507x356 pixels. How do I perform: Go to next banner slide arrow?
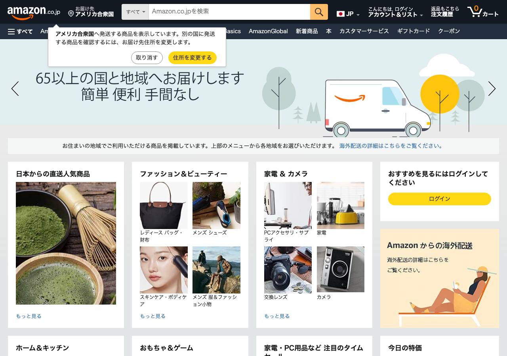[492, 89]
